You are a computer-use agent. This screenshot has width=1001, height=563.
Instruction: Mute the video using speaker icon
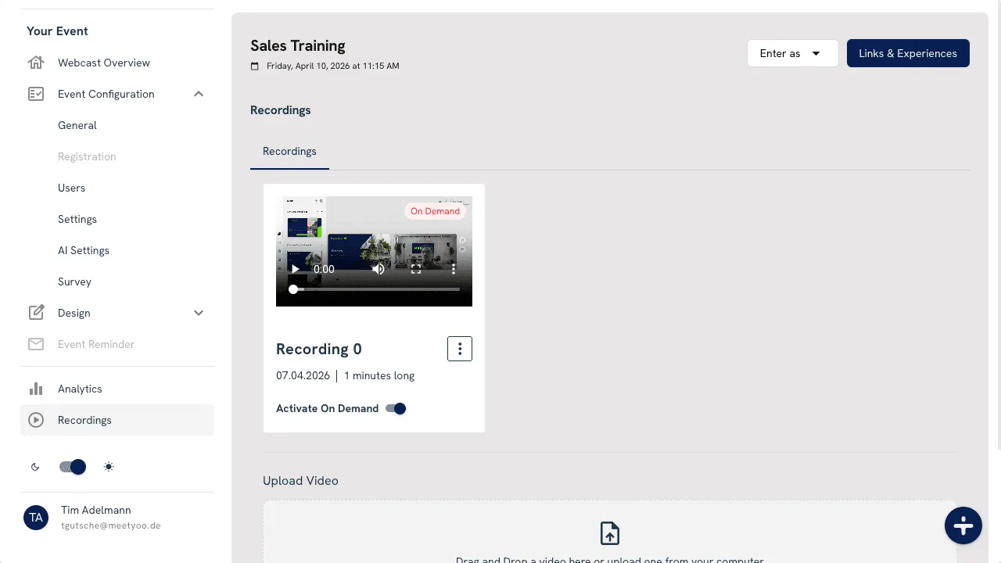(379, 269)
